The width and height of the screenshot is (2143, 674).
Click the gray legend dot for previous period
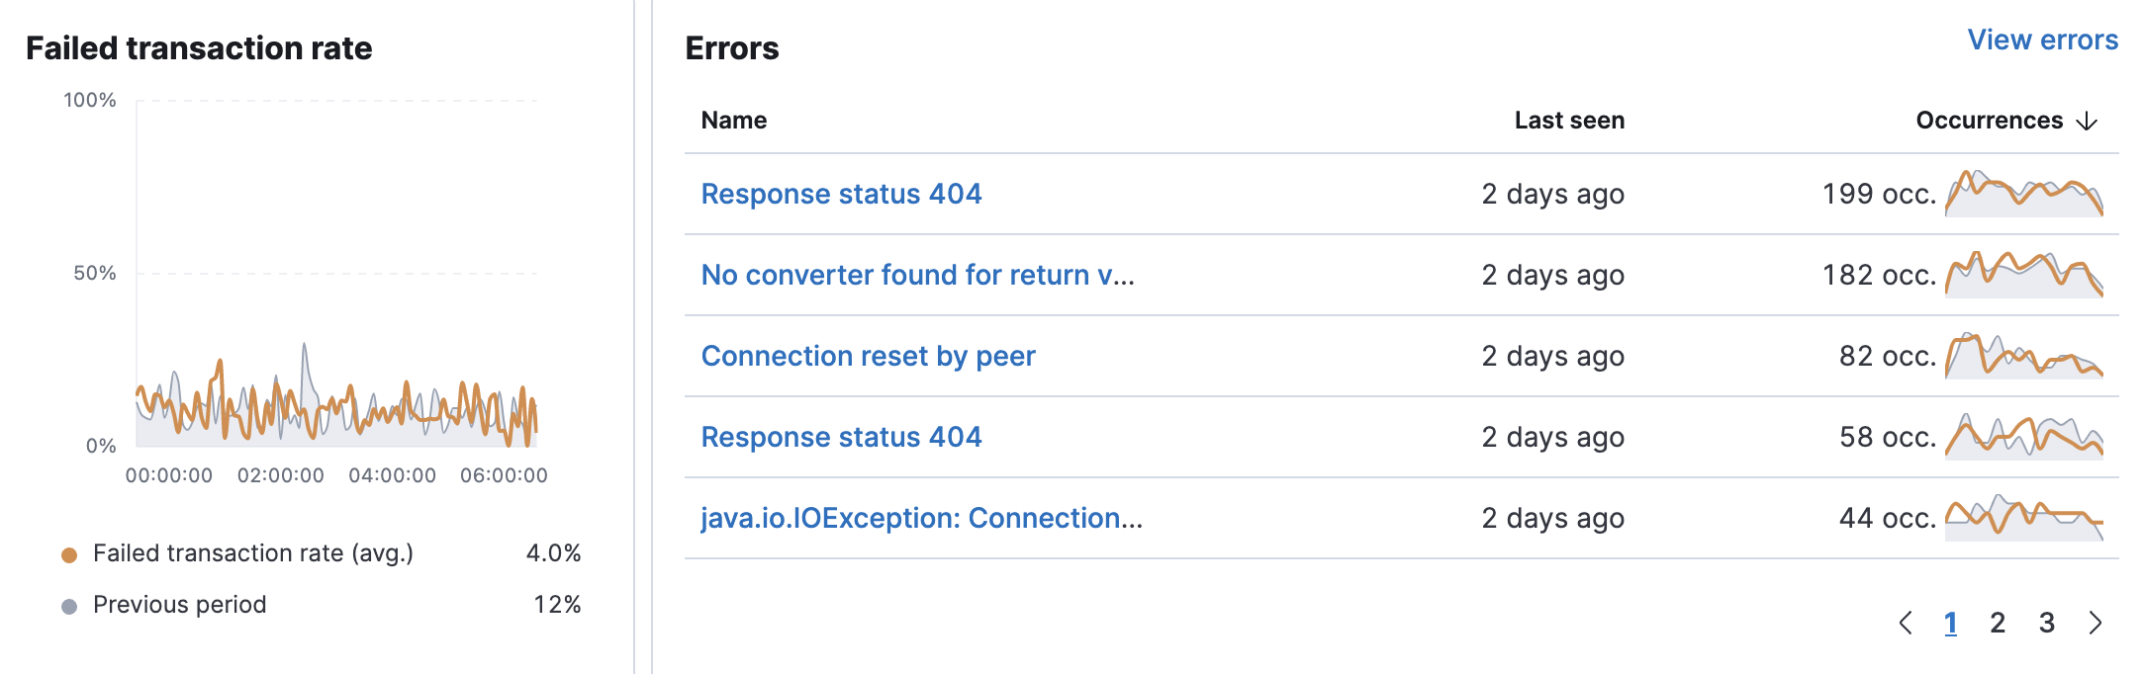click(x=67, y=605)
